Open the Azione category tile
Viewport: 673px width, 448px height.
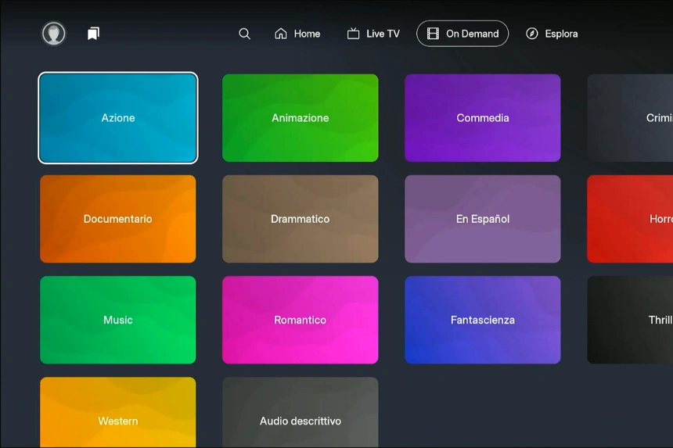[x=118, y=118]
